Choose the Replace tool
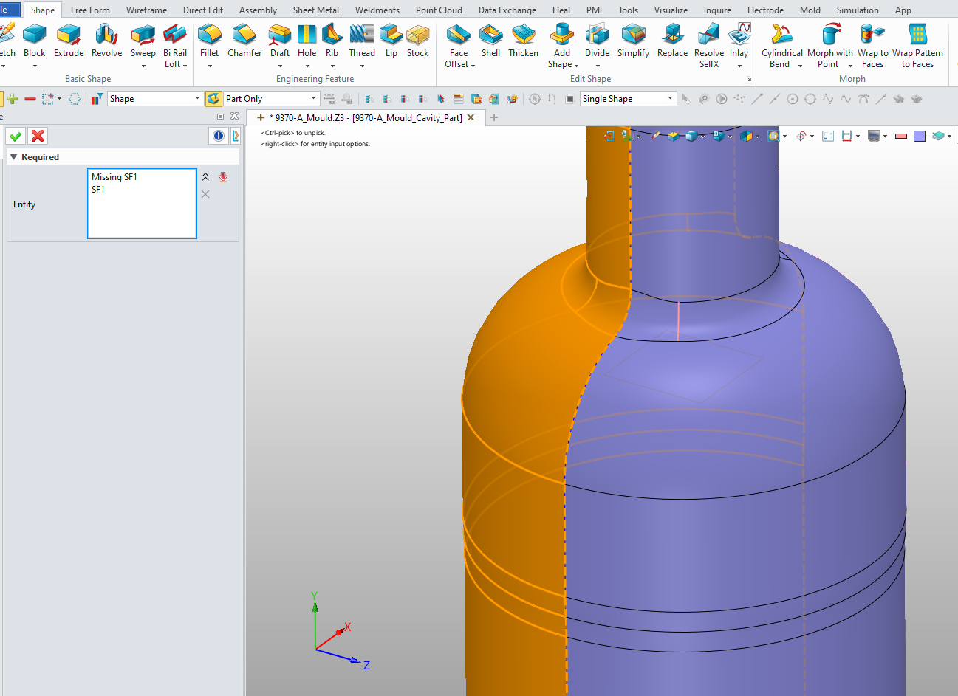958x696 pixels. 672,41
